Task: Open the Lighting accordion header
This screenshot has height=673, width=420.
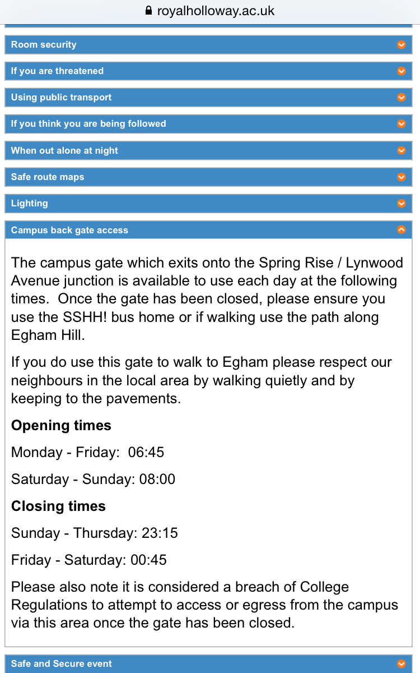Action: 208,204
